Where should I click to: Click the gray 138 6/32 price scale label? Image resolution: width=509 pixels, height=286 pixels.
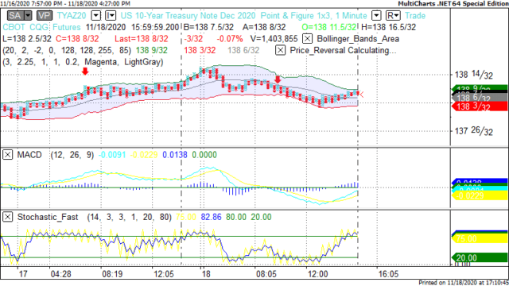[480, 97]
